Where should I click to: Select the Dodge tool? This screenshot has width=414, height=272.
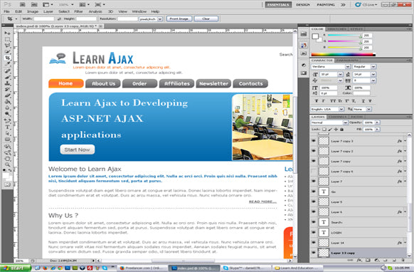[x=7, y=115]
